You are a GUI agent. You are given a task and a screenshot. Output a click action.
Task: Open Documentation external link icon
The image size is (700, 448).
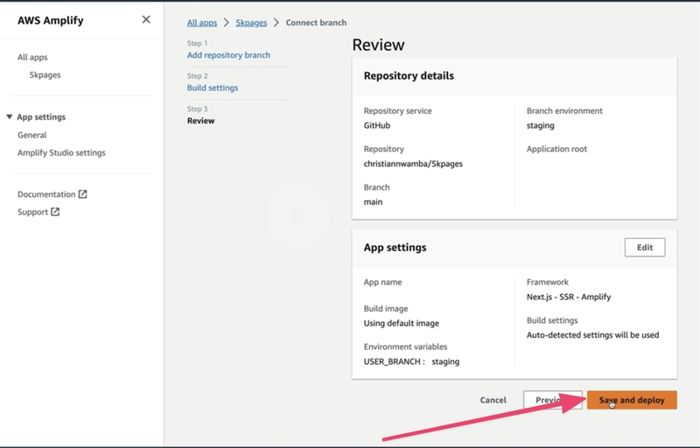82,194
